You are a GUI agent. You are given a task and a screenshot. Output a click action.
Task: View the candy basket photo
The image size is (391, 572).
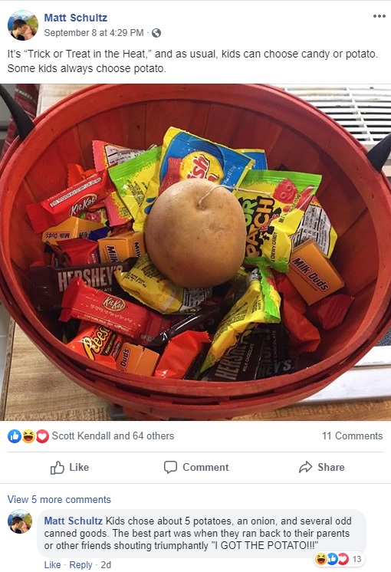[x=195, y=252]
